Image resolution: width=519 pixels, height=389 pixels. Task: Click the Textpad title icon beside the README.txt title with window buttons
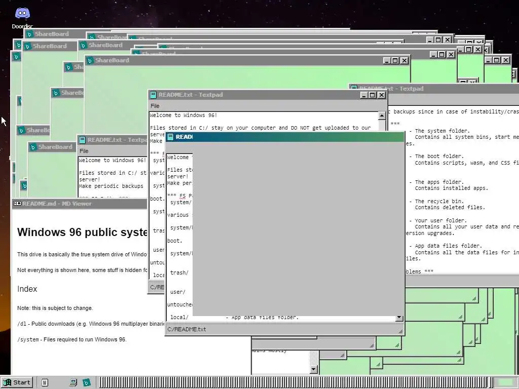tap(153, 95)
